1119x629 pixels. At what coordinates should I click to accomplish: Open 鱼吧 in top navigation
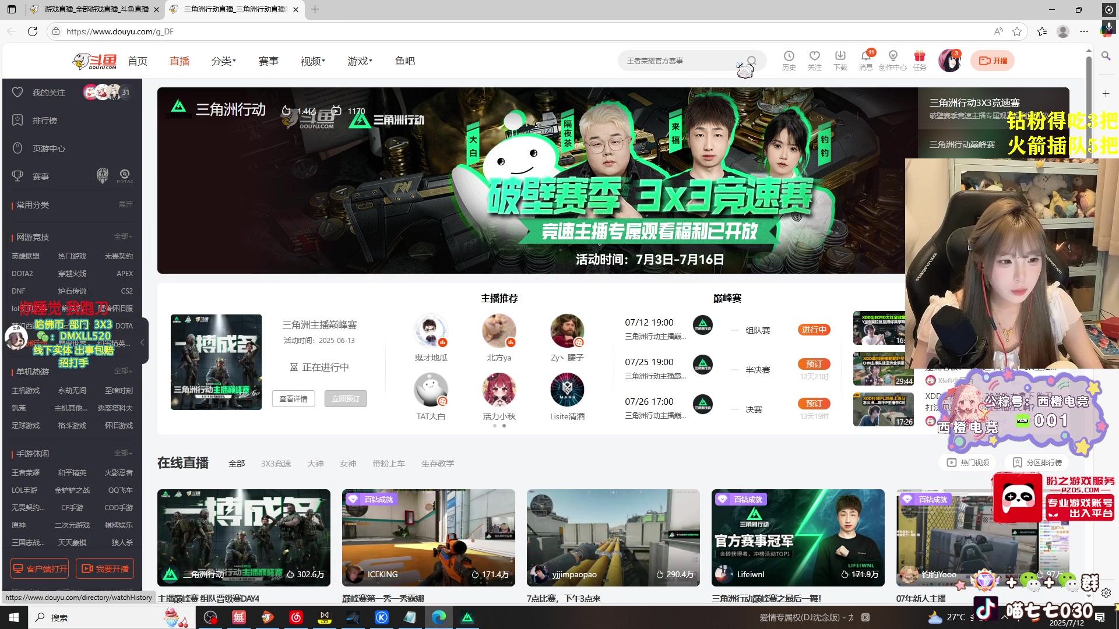coord(405,61)
